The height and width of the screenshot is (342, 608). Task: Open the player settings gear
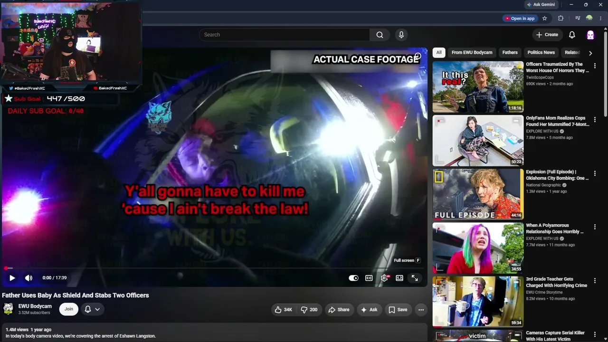point(384,278)
